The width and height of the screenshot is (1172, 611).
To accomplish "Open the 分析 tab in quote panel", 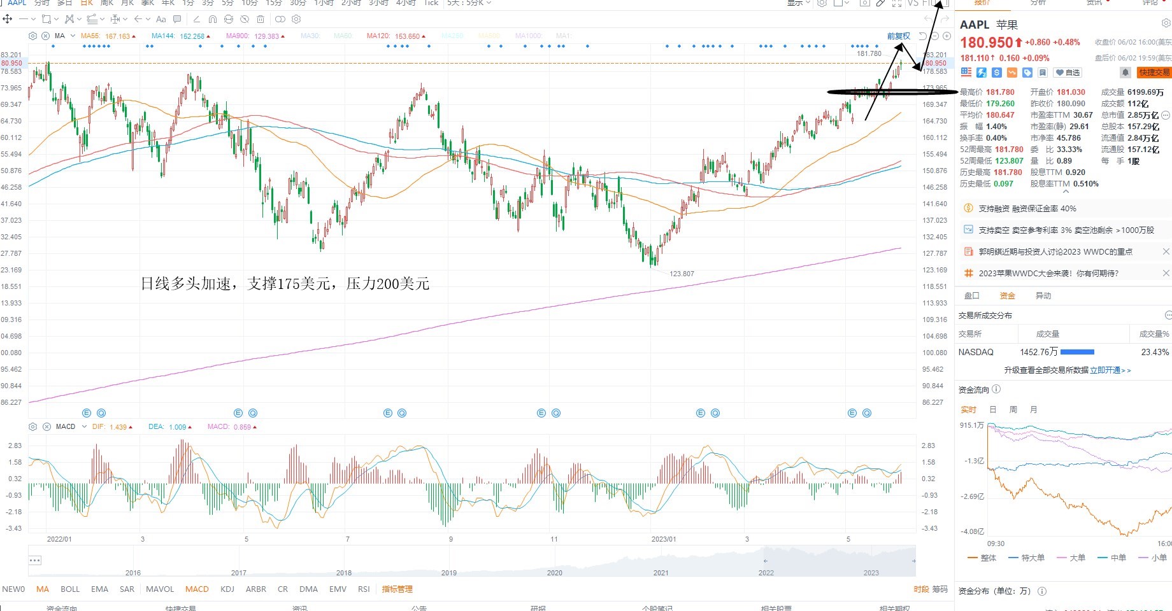I will tap(1038, 3).
